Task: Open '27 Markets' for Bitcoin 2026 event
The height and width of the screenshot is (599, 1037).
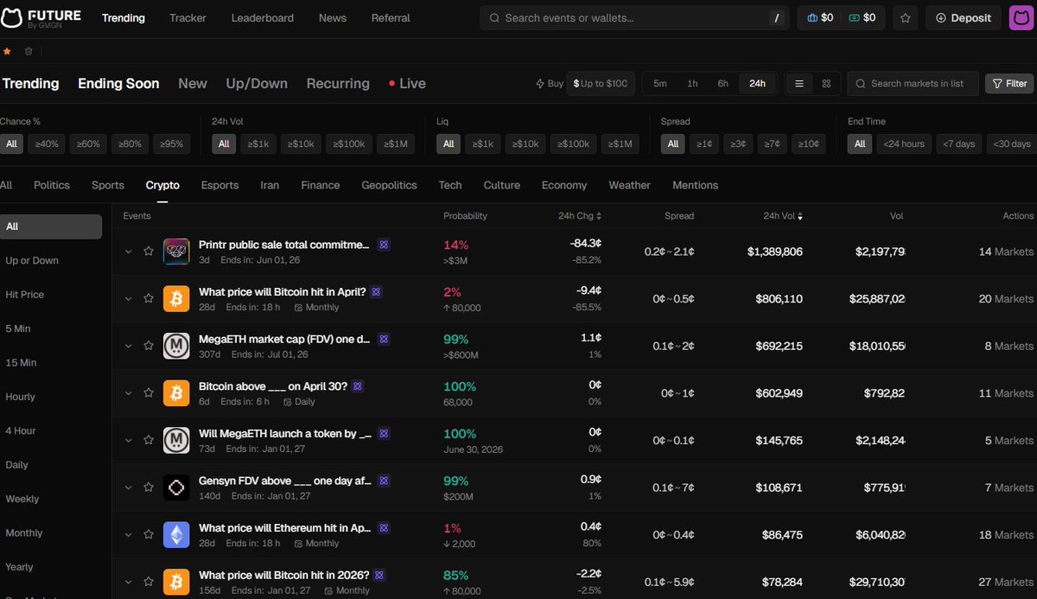Action: [x=1006, y=582]
